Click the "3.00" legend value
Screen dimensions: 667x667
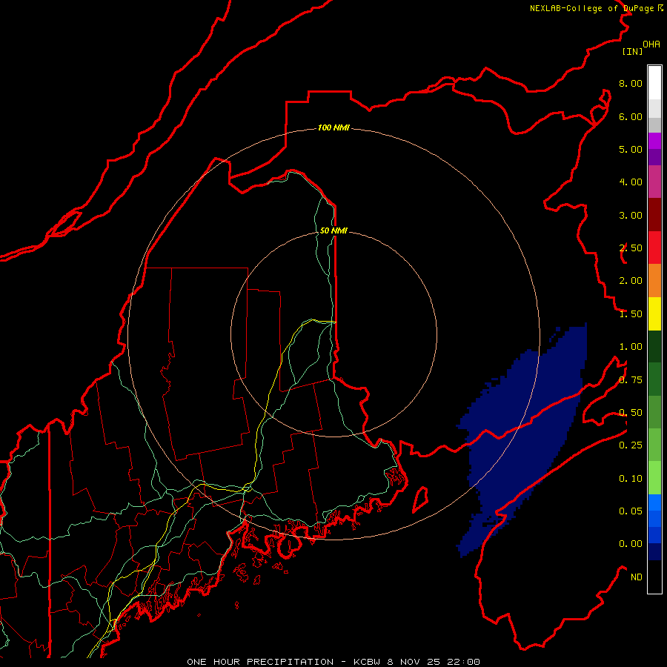tap(631, 215)
